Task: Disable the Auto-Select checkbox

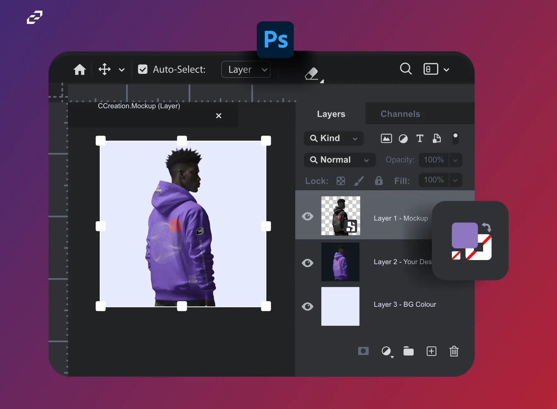Action: click(143, 69)
